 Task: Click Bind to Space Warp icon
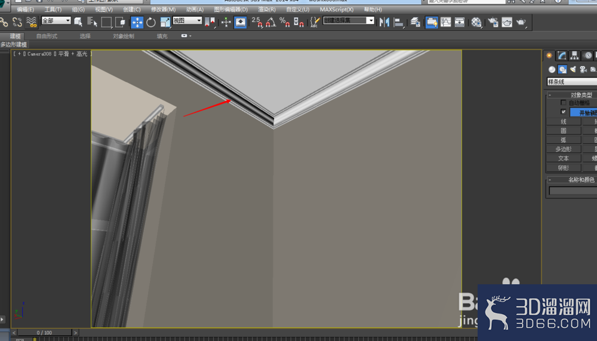[x=32, y=22]
